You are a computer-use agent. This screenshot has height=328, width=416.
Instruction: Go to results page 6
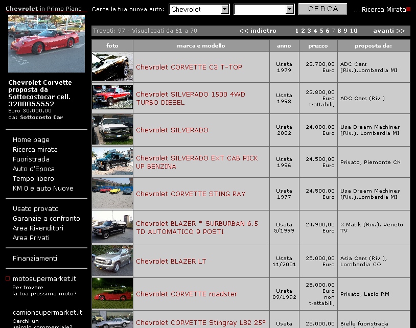(328, 31)
